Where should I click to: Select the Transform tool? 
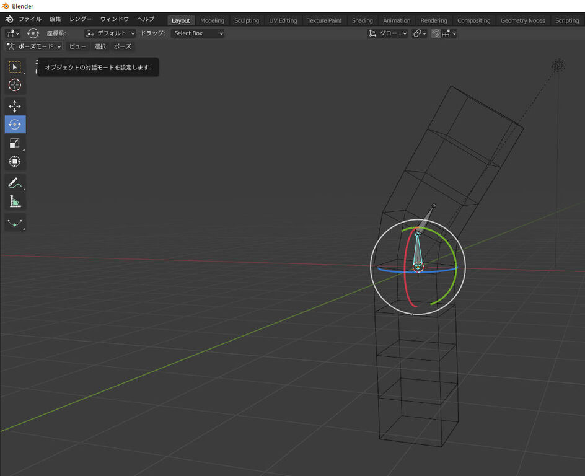(15, 161)
